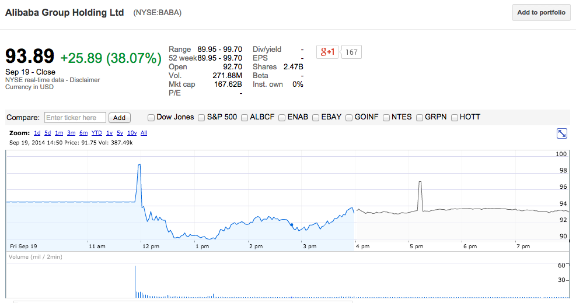Click the 93.89 closing price
The height and width of the screenshot is (303, 576).
tap(30, 56)
